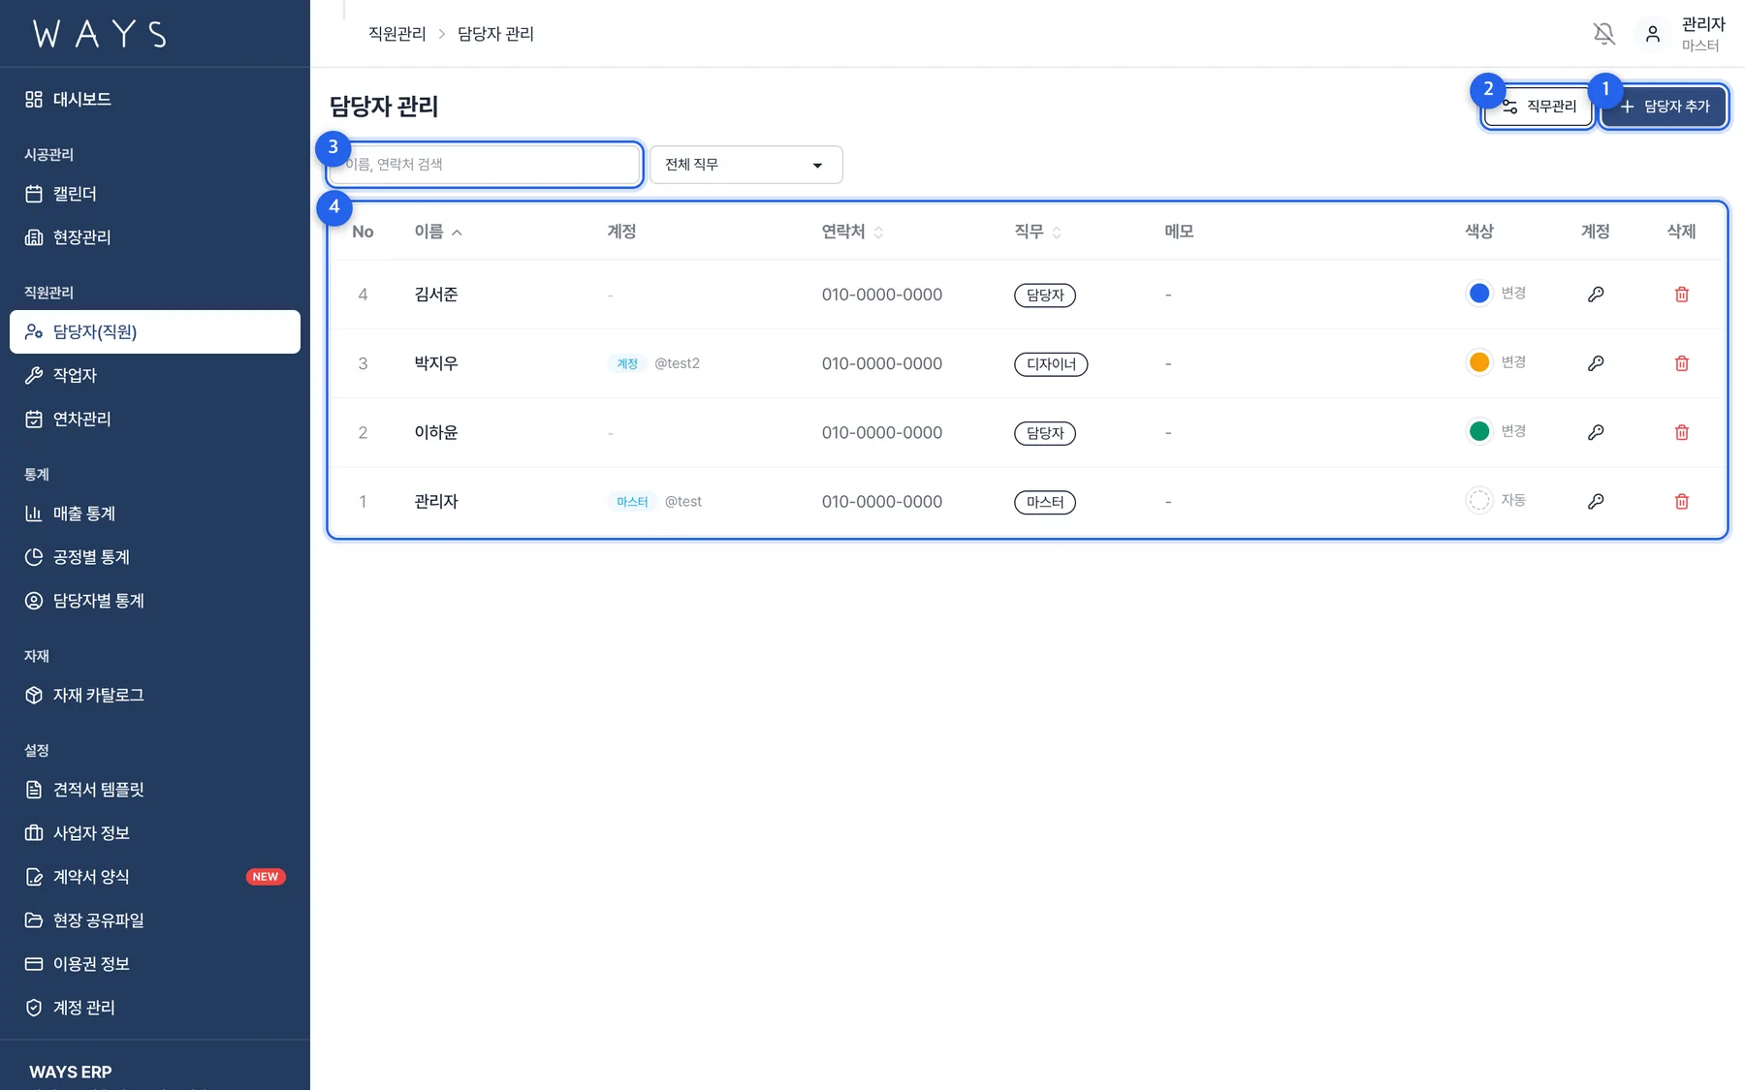The width and height of the screenshot is (1745, 1090).
Task: Delete 박지우 using trash icon
Action: [1682, 363]
